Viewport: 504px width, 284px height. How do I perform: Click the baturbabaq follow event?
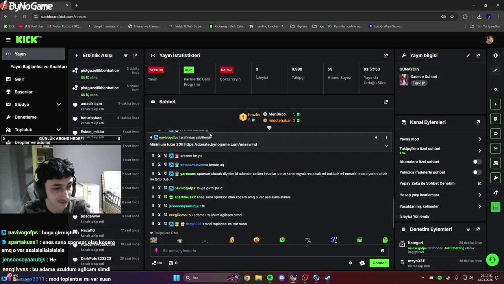click(106, 120)
